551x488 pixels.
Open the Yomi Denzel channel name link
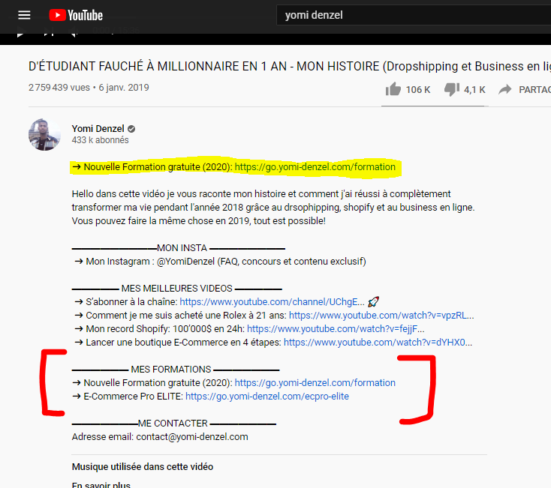point(98,128)
